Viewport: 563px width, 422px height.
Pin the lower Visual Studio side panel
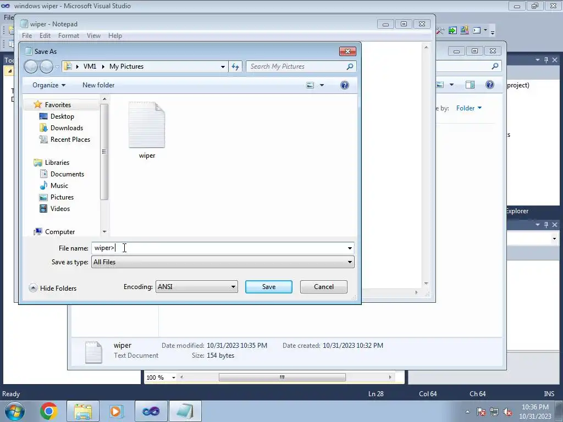[546, 225]
